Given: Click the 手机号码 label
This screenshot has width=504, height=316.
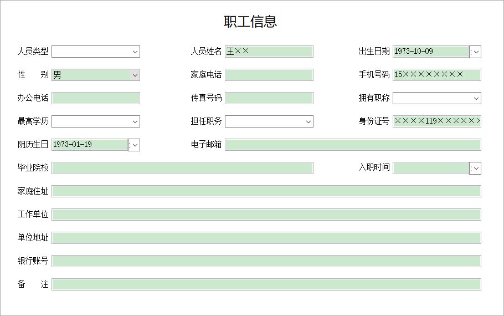Looking at the screenshot, I should pos(374,75).
